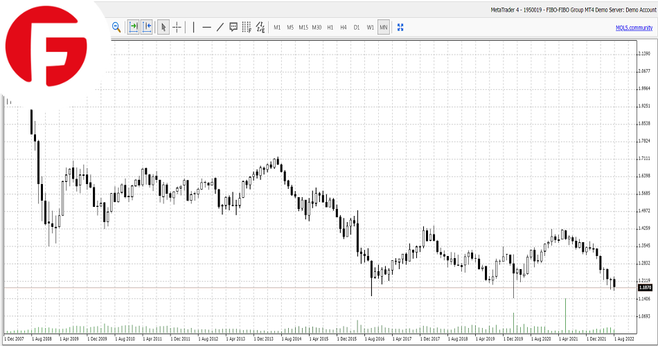Open the MQL5.community link
The width and height of the screenshot is (658, 346).
pyautogui.click(x=634, y=27)
